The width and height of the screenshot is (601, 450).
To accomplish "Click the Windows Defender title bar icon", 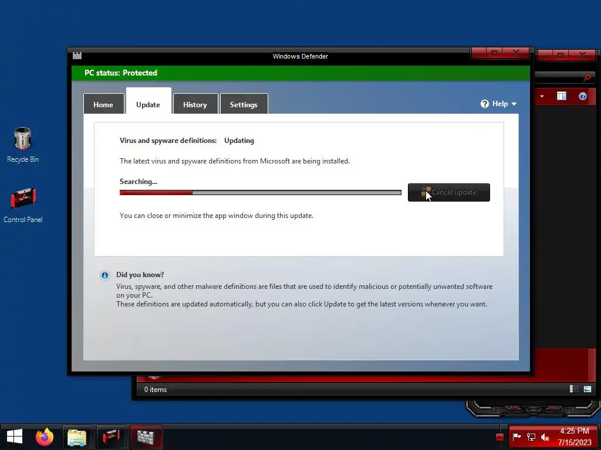I will pos(77,56).
